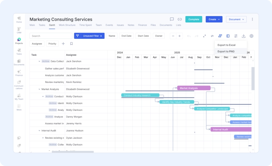Open Projects in the sidebar
Image resolution: width=272 pixels, height=166 pixels.
(19, 41)
